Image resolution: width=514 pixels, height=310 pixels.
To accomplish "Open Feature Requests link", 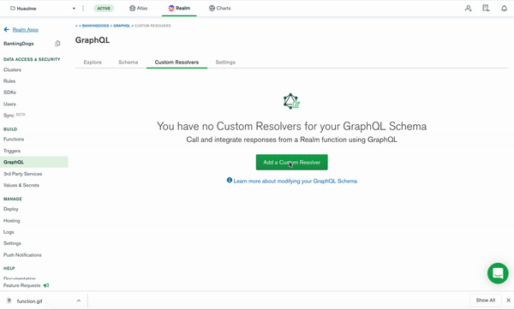I will (x=22, y=285).
